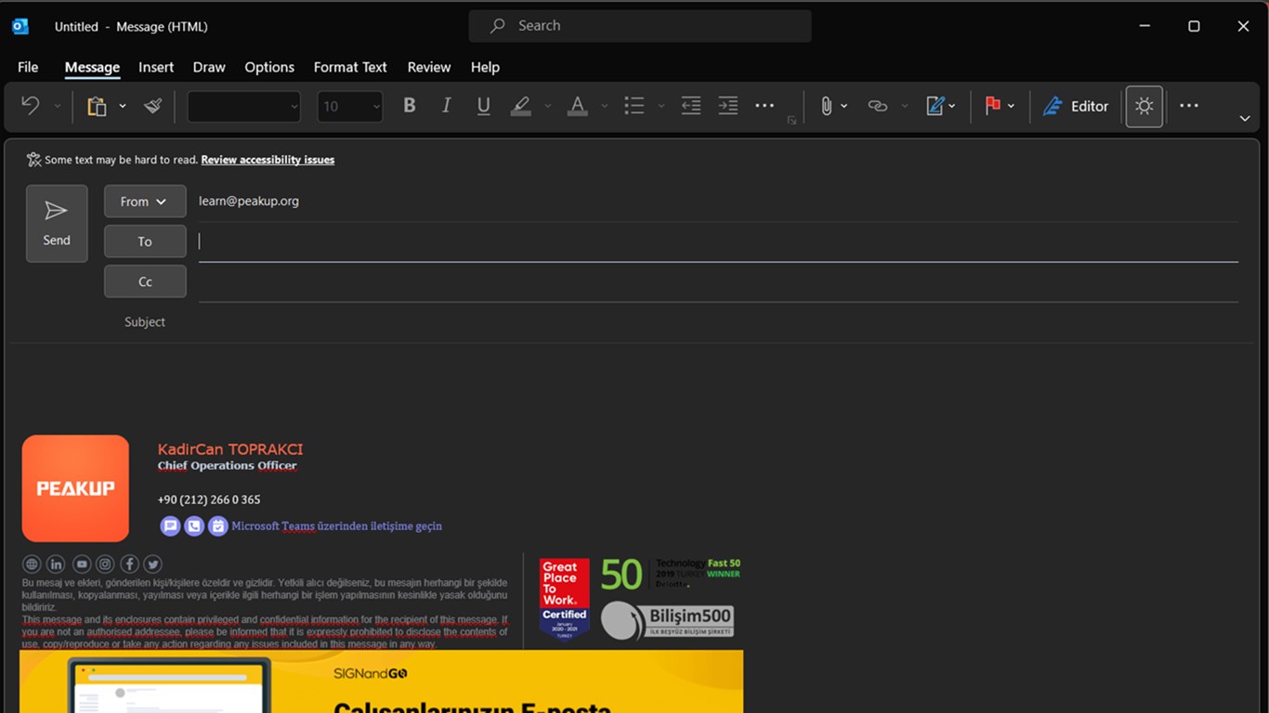The height and width of the screenshot is (713, 1269).
Task: Toggle Italic formatting
Action: point(446,106)
